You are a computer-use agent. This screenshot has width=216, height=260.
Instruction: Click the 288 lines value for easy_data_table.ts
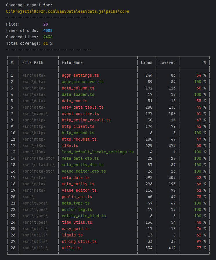[149, 107]
